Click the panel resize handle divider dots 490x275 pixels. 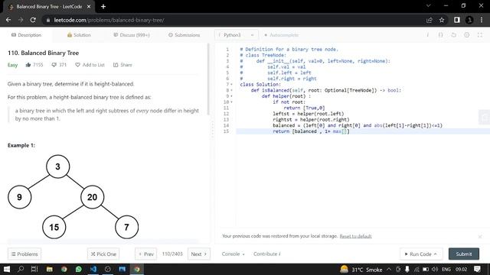click(x=213, y=128)
